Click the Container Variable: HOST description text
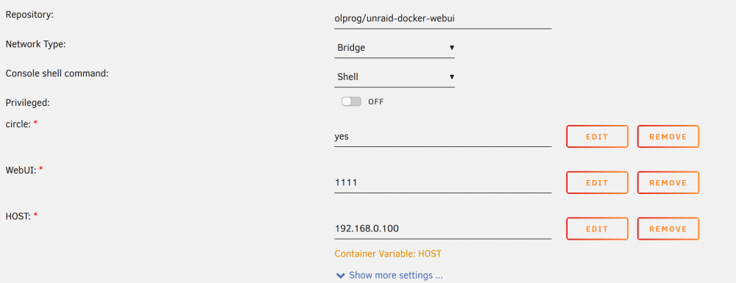The image size is (736, 283). coord(388,254)
